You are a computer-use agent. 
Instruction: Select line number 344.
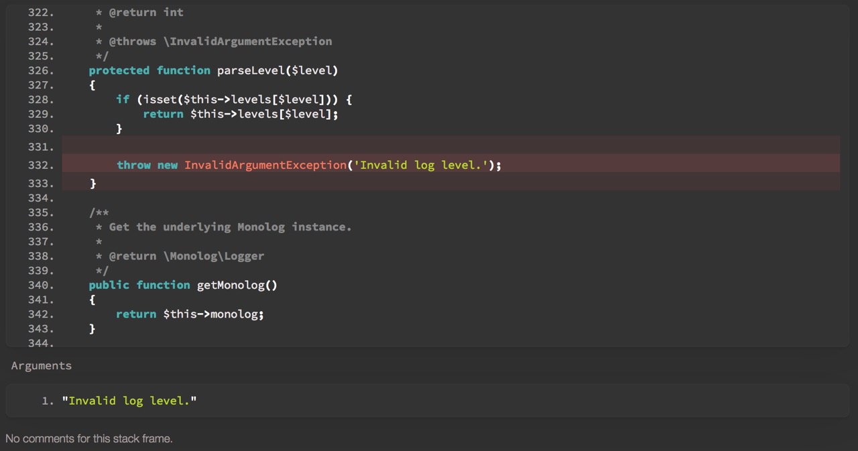pyautogui.click(x=40, y=343)
